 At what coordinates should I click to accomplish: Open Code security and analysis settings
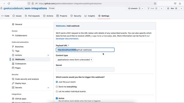click(x=27, y=79)
